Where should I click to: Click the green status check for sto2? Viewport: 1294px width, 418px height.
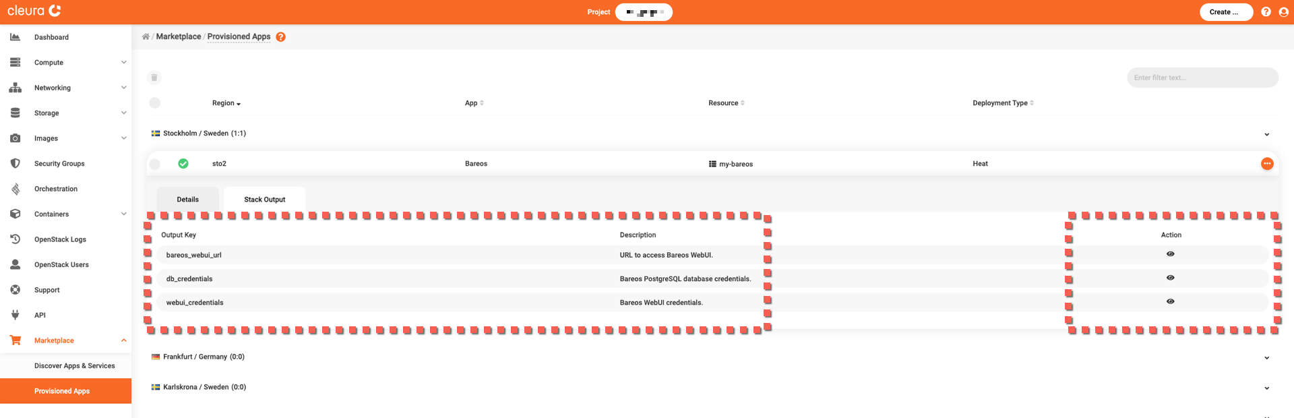(x=183, y=164)
